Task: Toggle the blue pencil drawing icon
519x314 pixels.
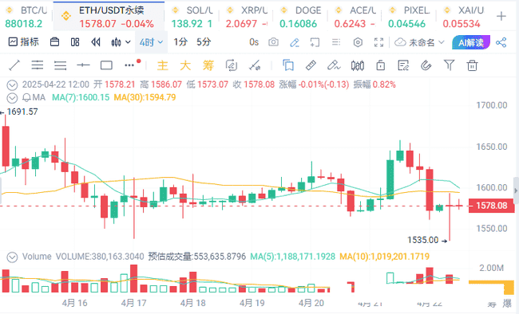Action: (x=295, y=42)
